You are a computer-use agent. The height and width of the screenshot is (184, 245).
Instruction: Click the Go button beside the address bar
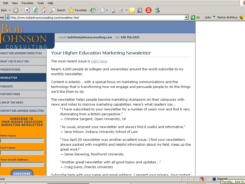tap(195, 17)
